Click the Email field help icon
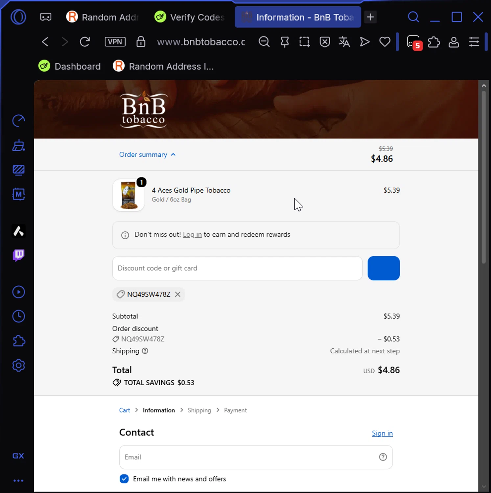 pos(383,457)
